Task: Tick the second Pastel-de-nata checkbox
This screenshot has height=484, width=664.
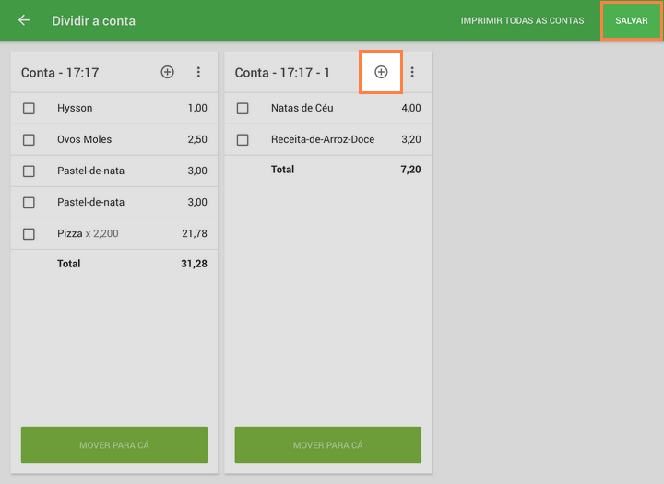Action: click(x=29, y=203)
